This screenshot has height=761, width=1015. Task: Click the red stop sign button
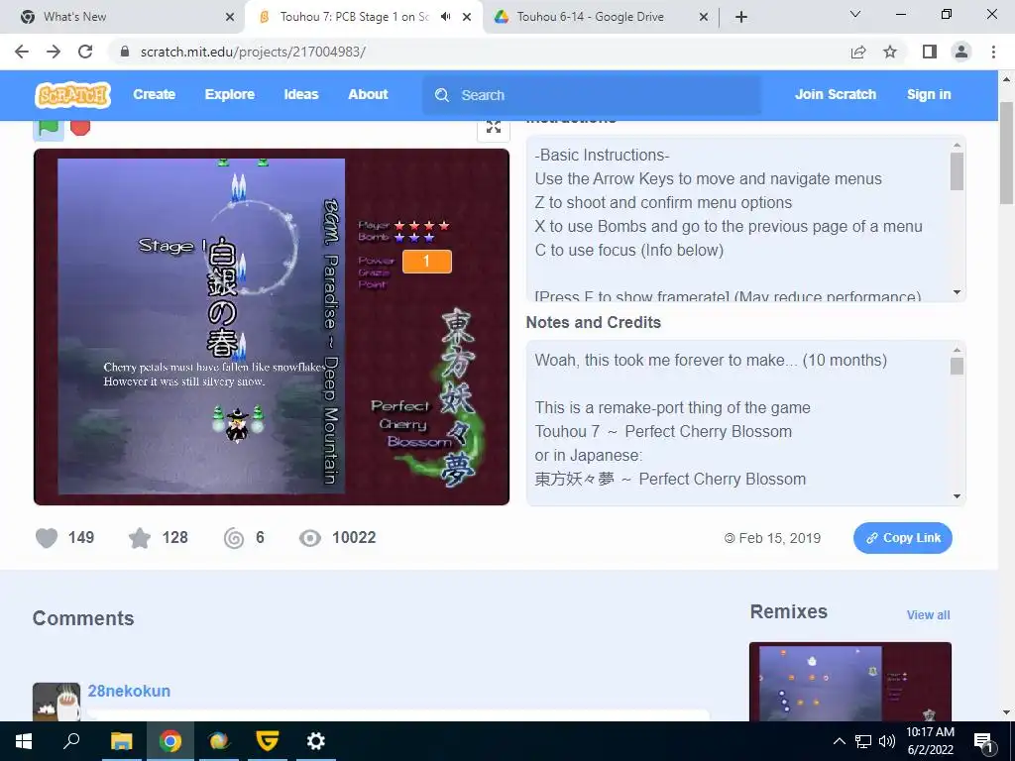pyautogui.click(x=80, y=128)
